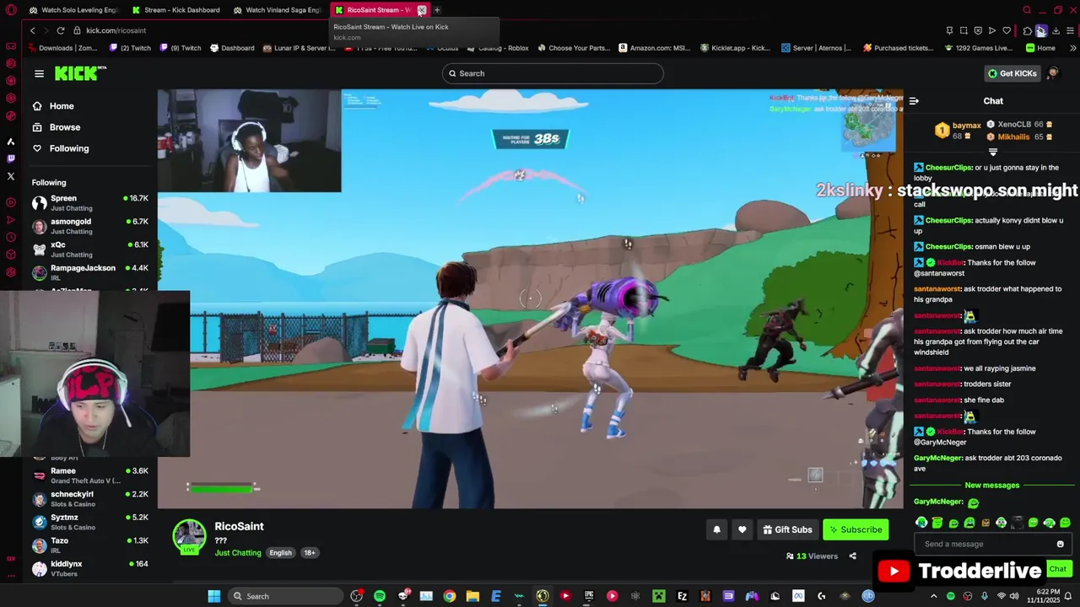Open Minecraft from the taskbar
The width and height of the screenshot is (1080, 607).
click(x=659, y=596)
